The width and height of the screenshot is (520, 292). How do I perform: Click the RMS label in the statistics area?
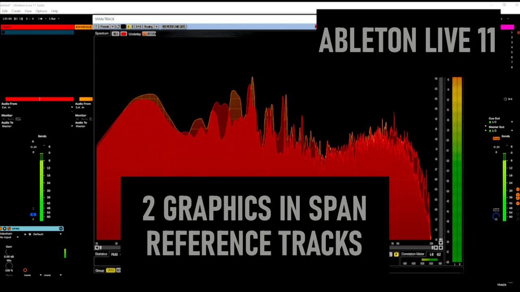[x=115, y=254]
